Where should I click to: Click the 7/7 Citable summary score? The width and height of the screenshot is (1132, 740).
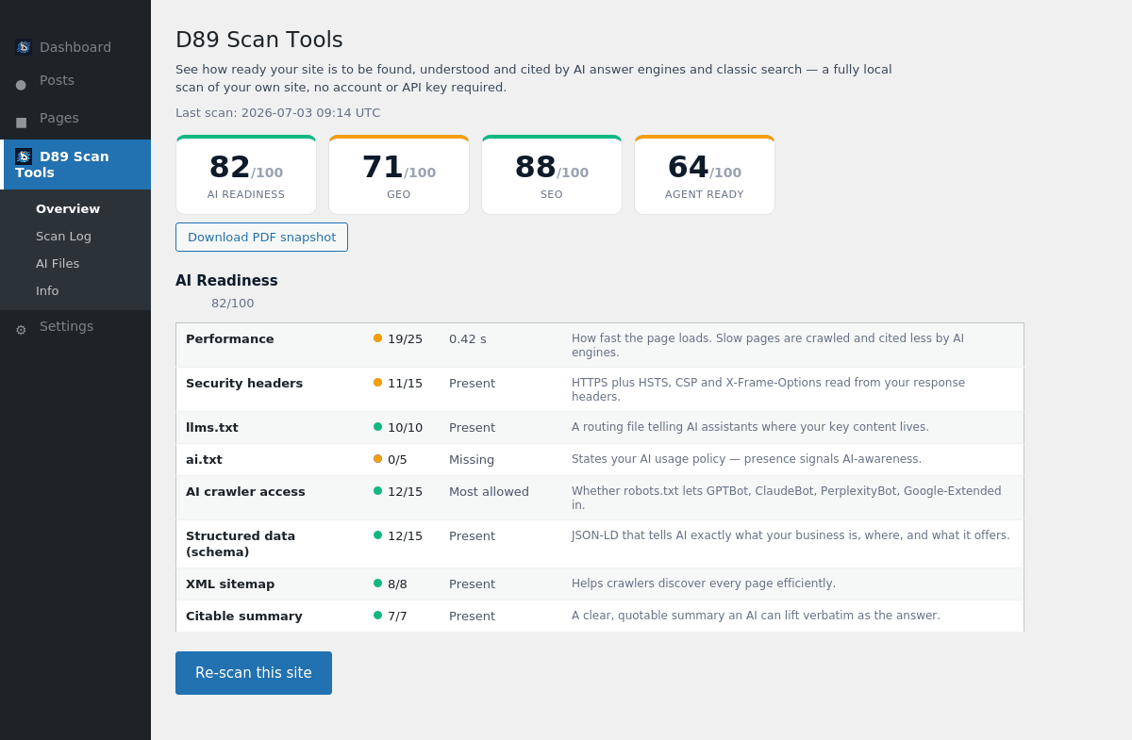[x=397, y=617]
